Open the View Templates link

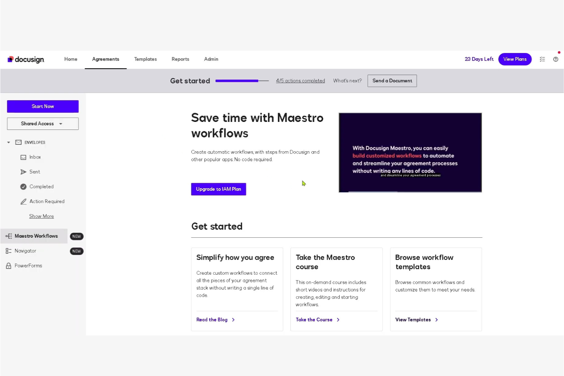tap(413, 320)
